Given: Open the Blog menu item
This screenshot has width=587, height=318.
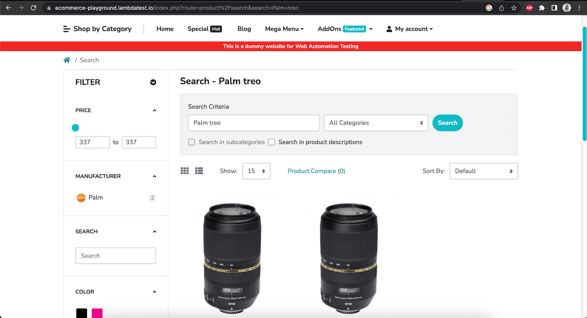Looking at the screenshot, I should pyautogui.click(x=244, y=29).
